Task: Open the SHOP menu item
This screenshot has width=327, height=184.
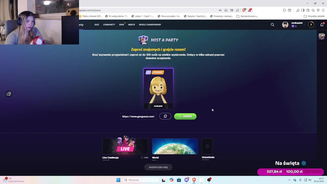Action: (122, 25)
